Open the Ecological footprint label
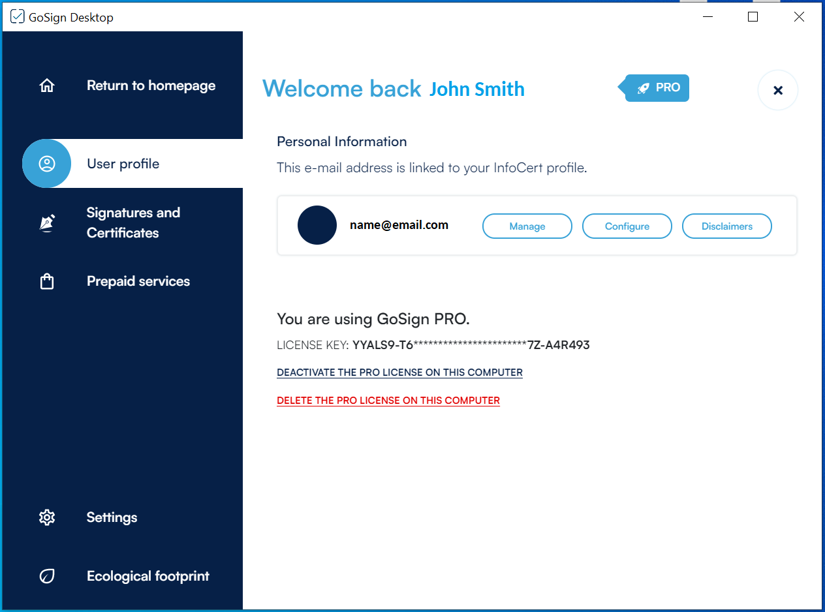This screenshot has width=825, height=612. (148, 576)
